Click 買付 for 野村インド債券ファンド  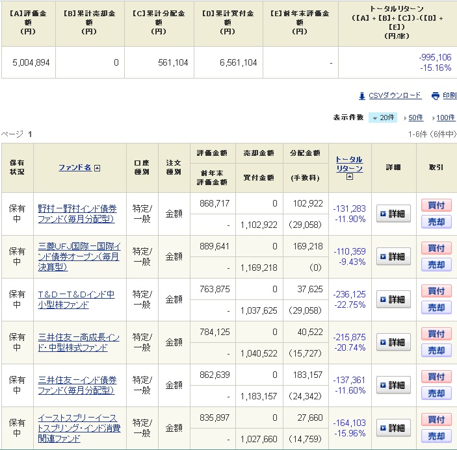(436, 205)
